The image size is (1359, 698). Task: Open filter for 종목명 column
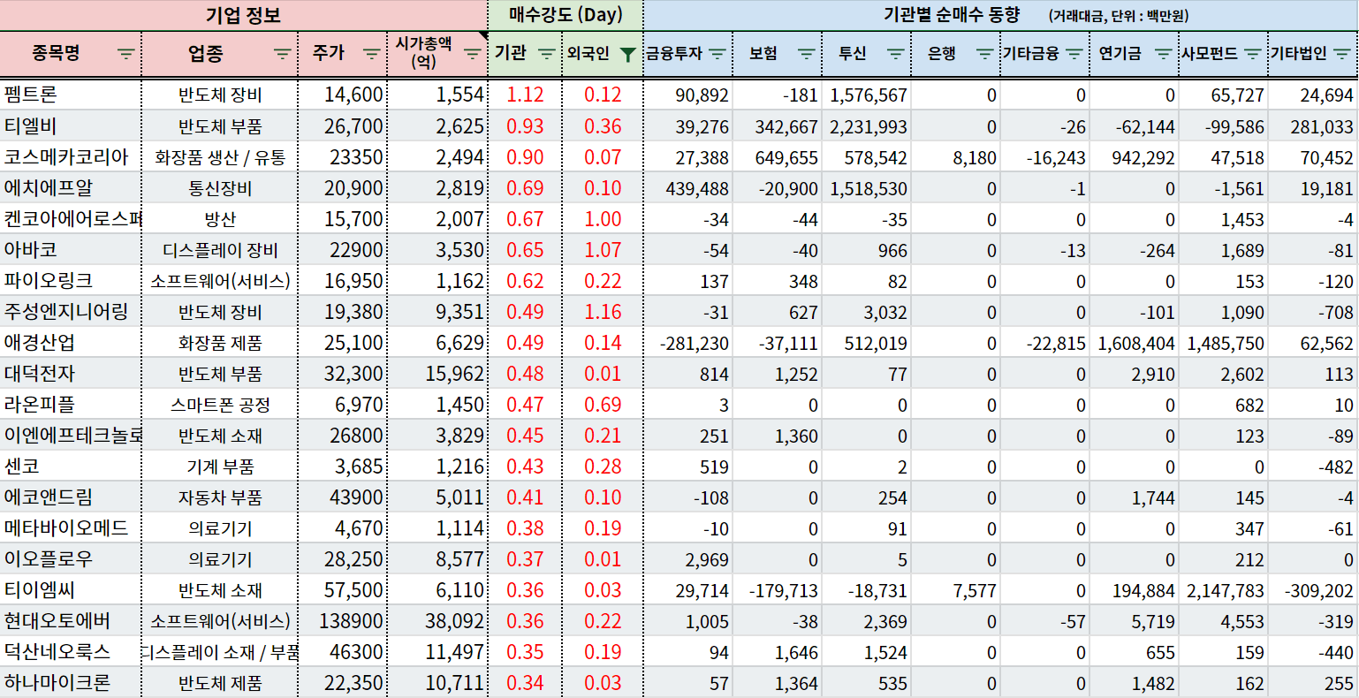(126, 54)
